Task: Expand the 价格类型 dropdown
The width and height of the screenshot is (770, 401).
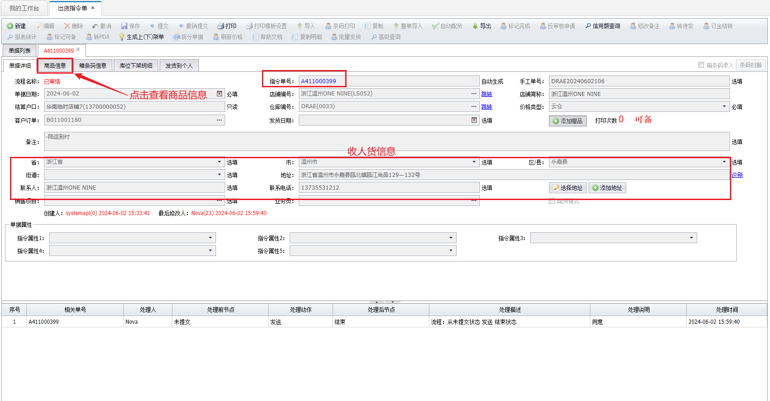Action: 724,106
